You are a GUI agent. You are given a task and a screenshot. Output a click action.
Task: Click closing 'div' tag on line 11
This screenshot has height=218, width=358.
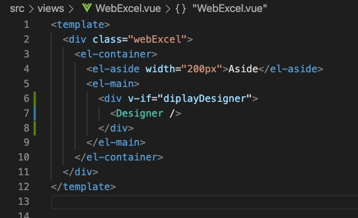coord(80,172)
